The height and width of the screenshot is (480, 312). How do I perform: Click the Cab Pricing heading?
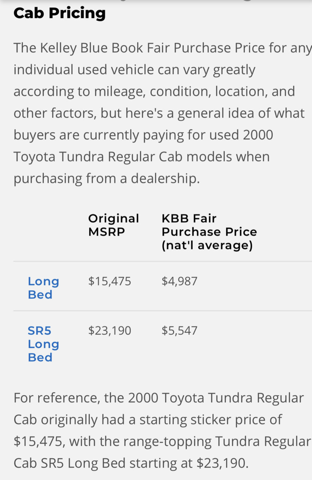(x=60, y=13)
